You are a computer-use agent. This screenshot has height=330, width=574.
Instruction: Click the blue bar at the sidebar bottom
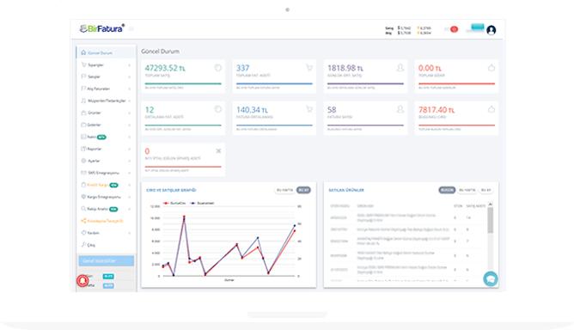[107, 260]
